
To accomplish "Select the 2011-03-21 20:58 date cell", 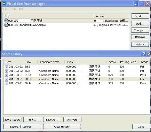I will point(16,79).
